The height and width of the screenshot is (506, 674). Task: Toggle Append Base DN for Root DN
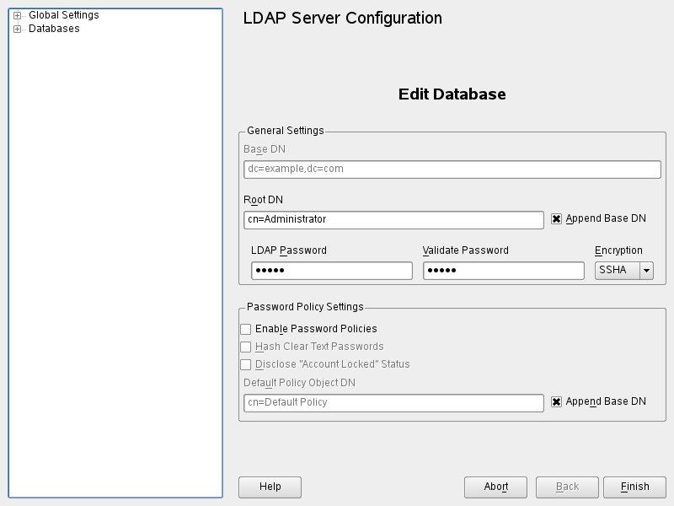click(557, 219)
